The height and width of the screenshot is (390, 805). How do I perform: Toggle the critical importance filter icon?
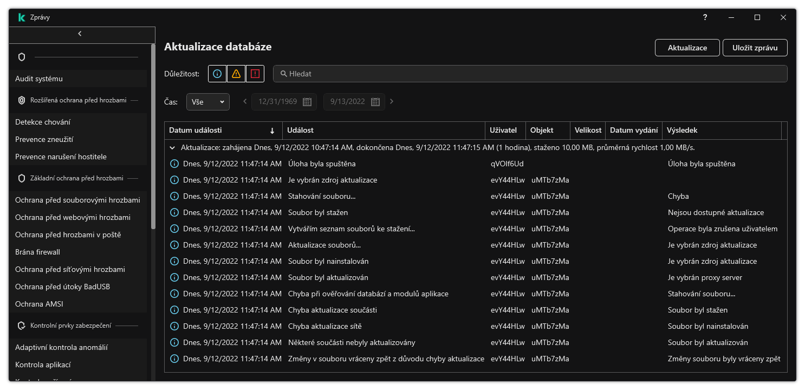[255, 74]
